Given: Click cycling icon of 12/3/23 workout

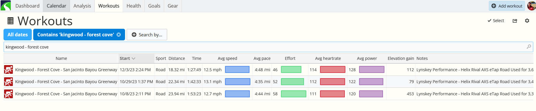Looking at the screenshot, I should click(8, 70).
